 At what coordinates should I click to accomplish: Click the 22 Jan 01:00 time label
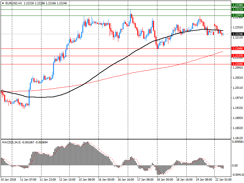coord(223,180)
